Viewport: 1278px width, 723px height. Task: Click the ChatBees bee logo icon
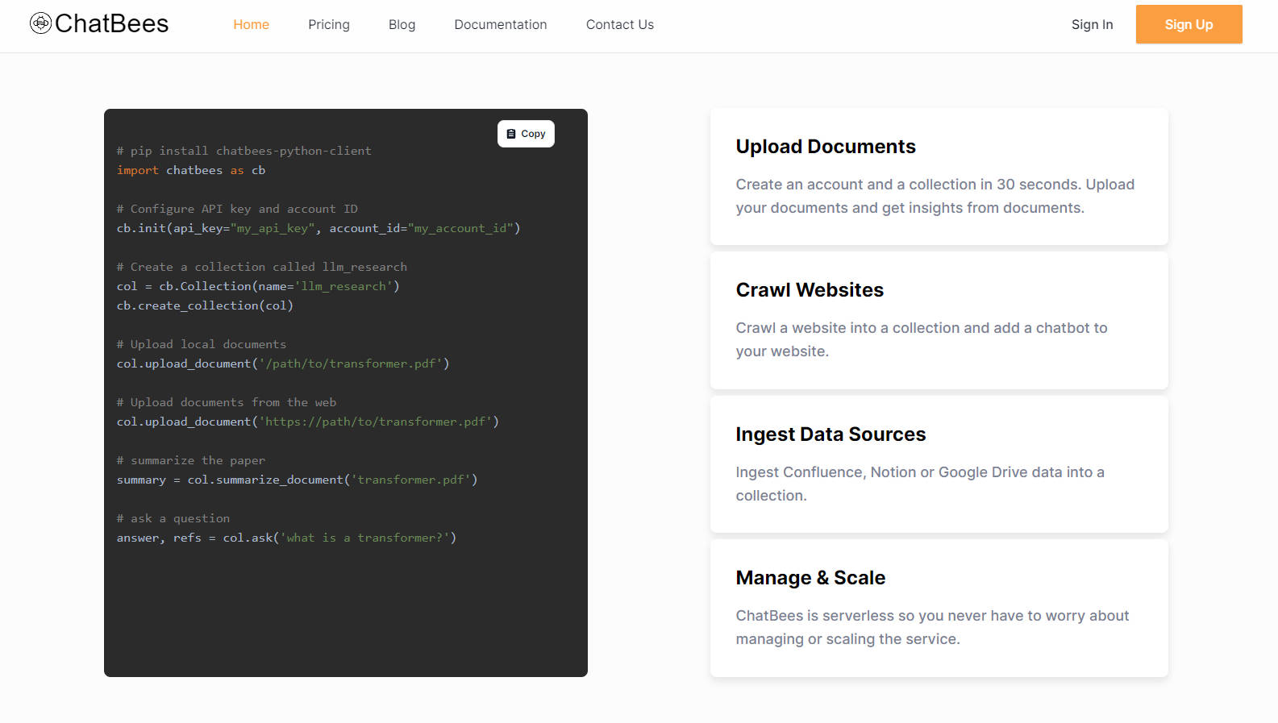(x=40, y=23)
